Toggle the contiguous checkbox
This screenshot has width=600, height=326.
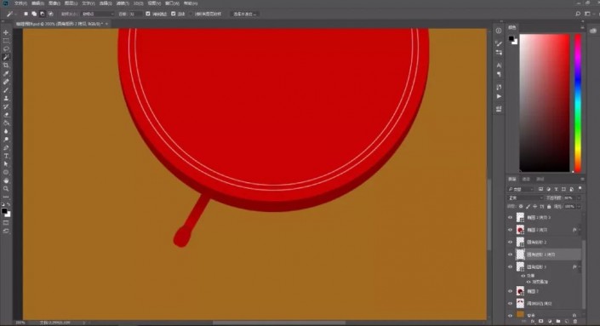174,14
